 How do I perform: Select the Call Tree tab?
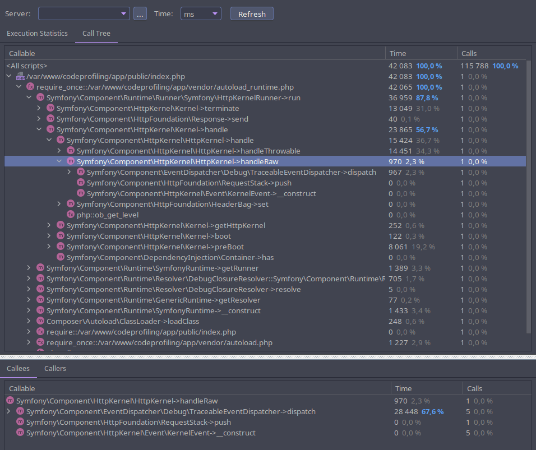96,34
